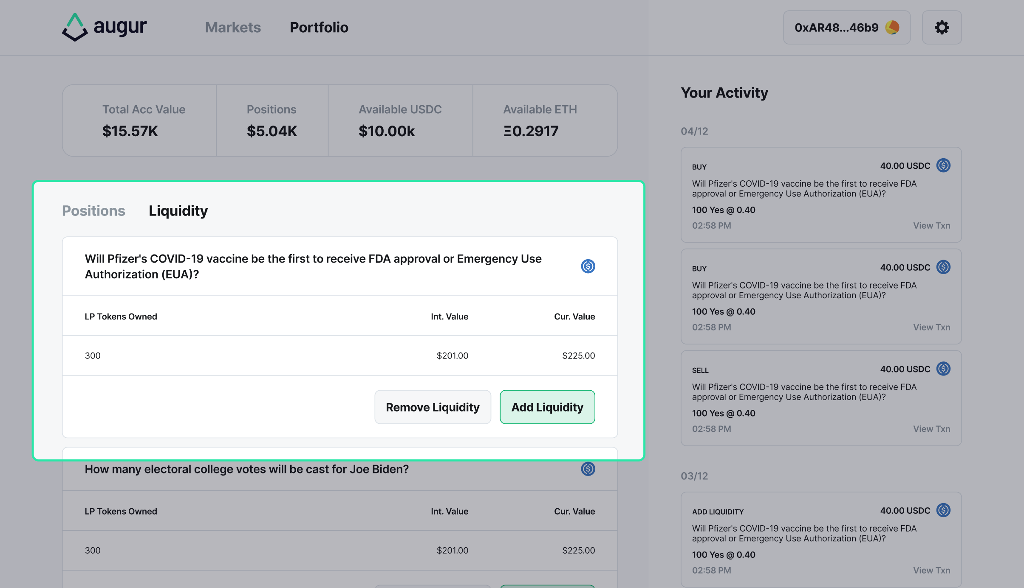Screen dimensions: 1024x588
Task: Click the wallet avatar icon beside 0xAR48...46b9
Action: (892, 28)
